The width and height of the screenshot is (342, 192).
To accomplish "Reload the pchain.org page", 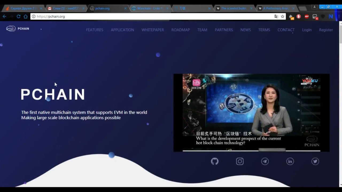I will 18,17.
